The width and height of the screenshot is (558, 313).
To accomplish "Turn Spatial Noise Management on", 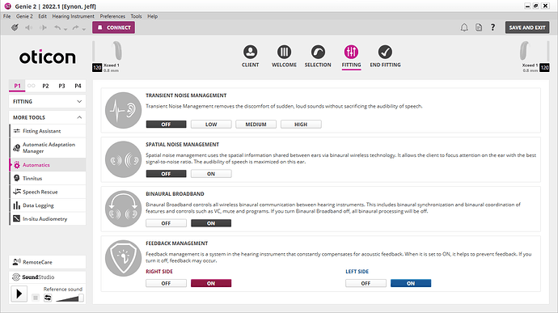I will (x=211, y=174).
